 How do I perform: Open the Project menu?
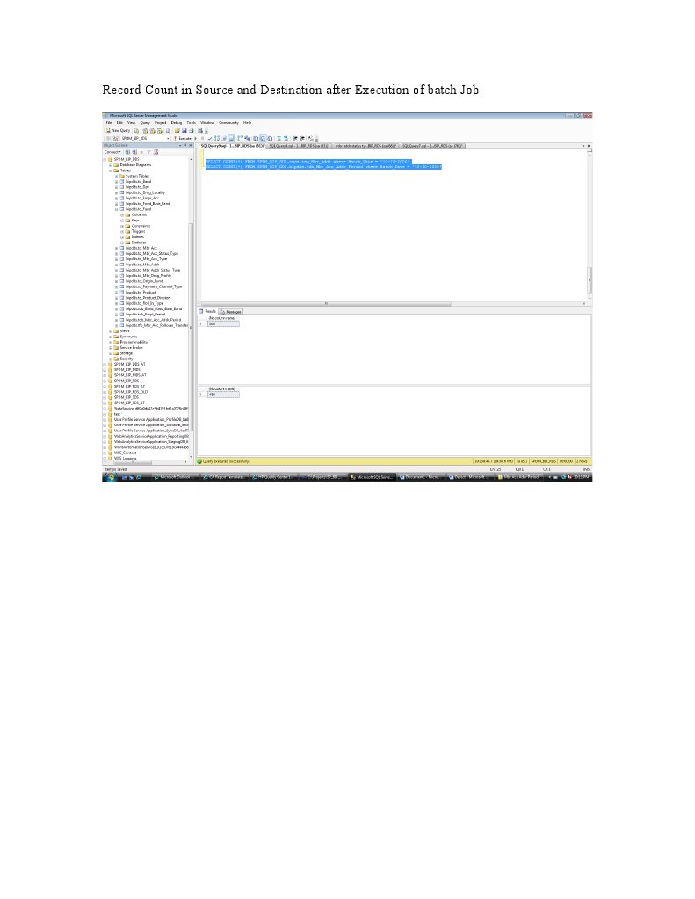pos(161,123)
